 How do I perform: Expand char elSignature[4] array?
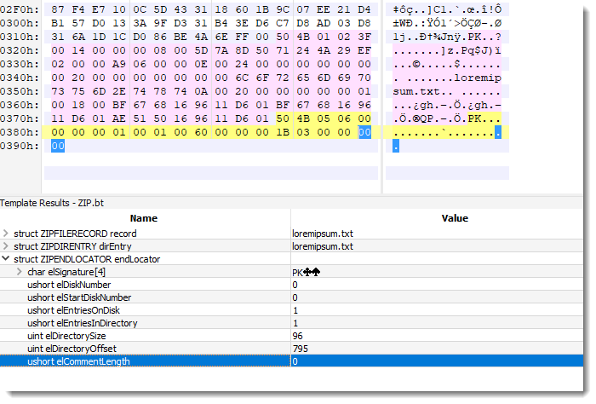point(19,272)
